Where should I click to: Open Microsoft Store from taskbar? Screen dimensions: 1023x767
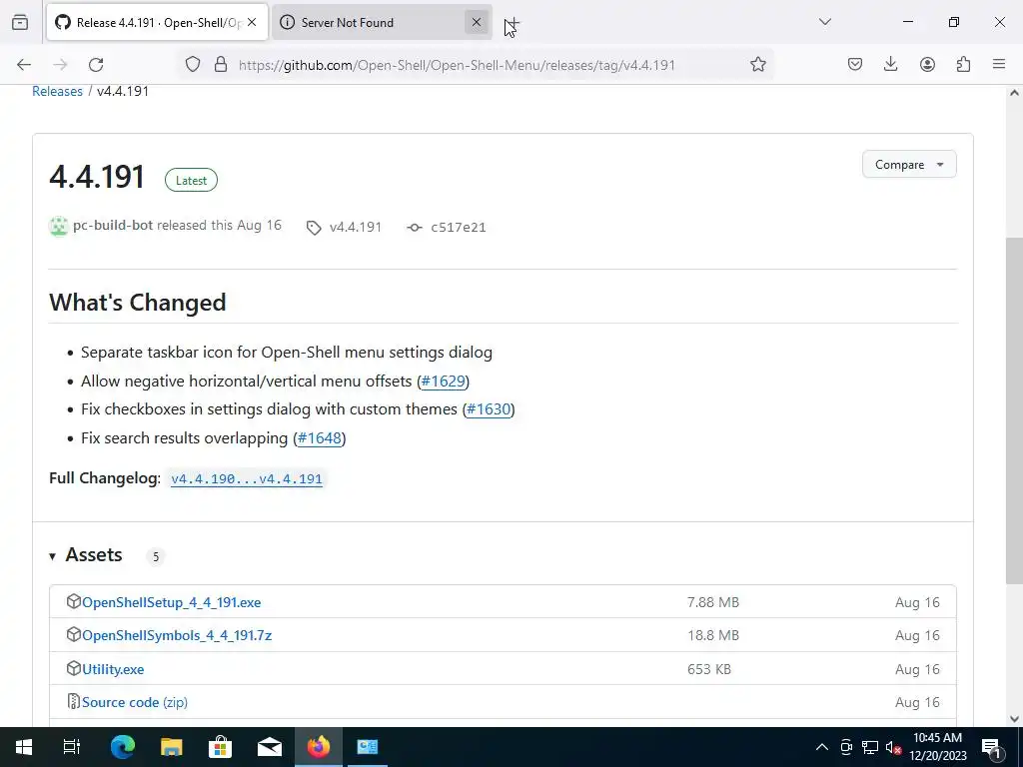tap(221, 747)
